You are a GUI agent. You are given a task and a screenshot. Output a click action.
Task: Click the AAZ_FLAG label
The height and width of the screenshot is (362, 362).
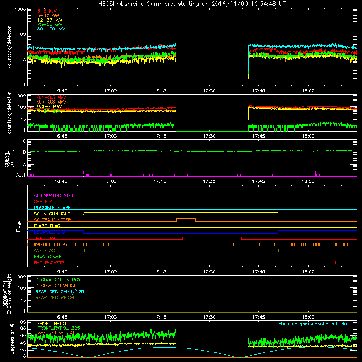pyautogui.click(x=44, y=250)
